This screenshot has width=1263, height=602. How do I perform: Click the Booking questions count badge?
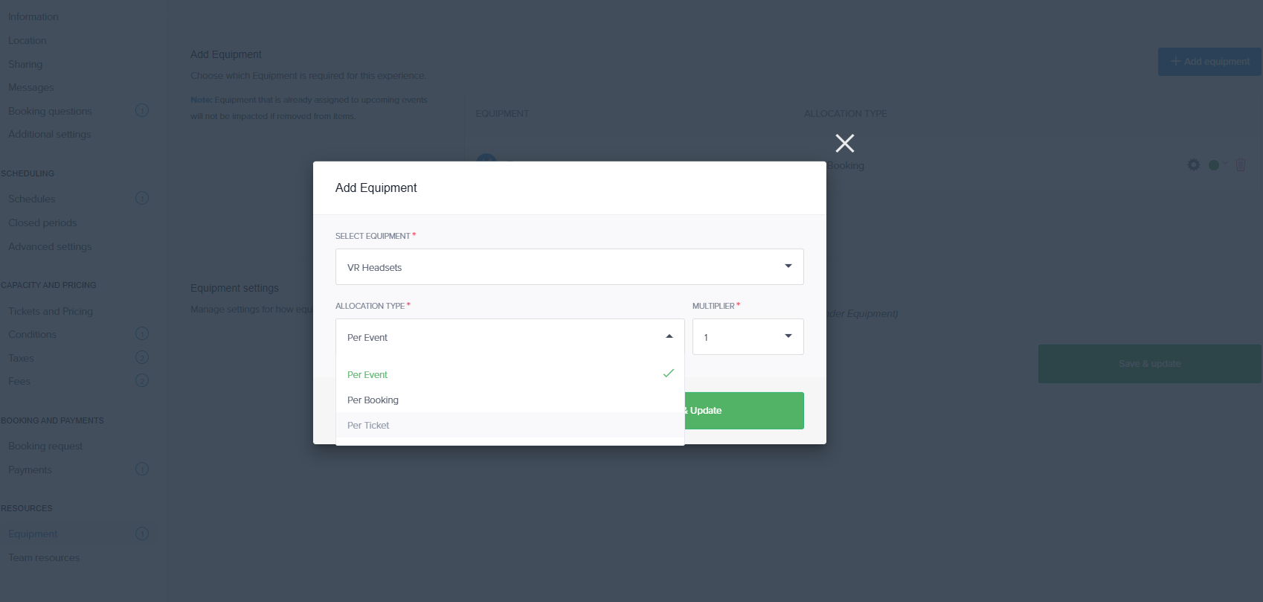(142, 111)
